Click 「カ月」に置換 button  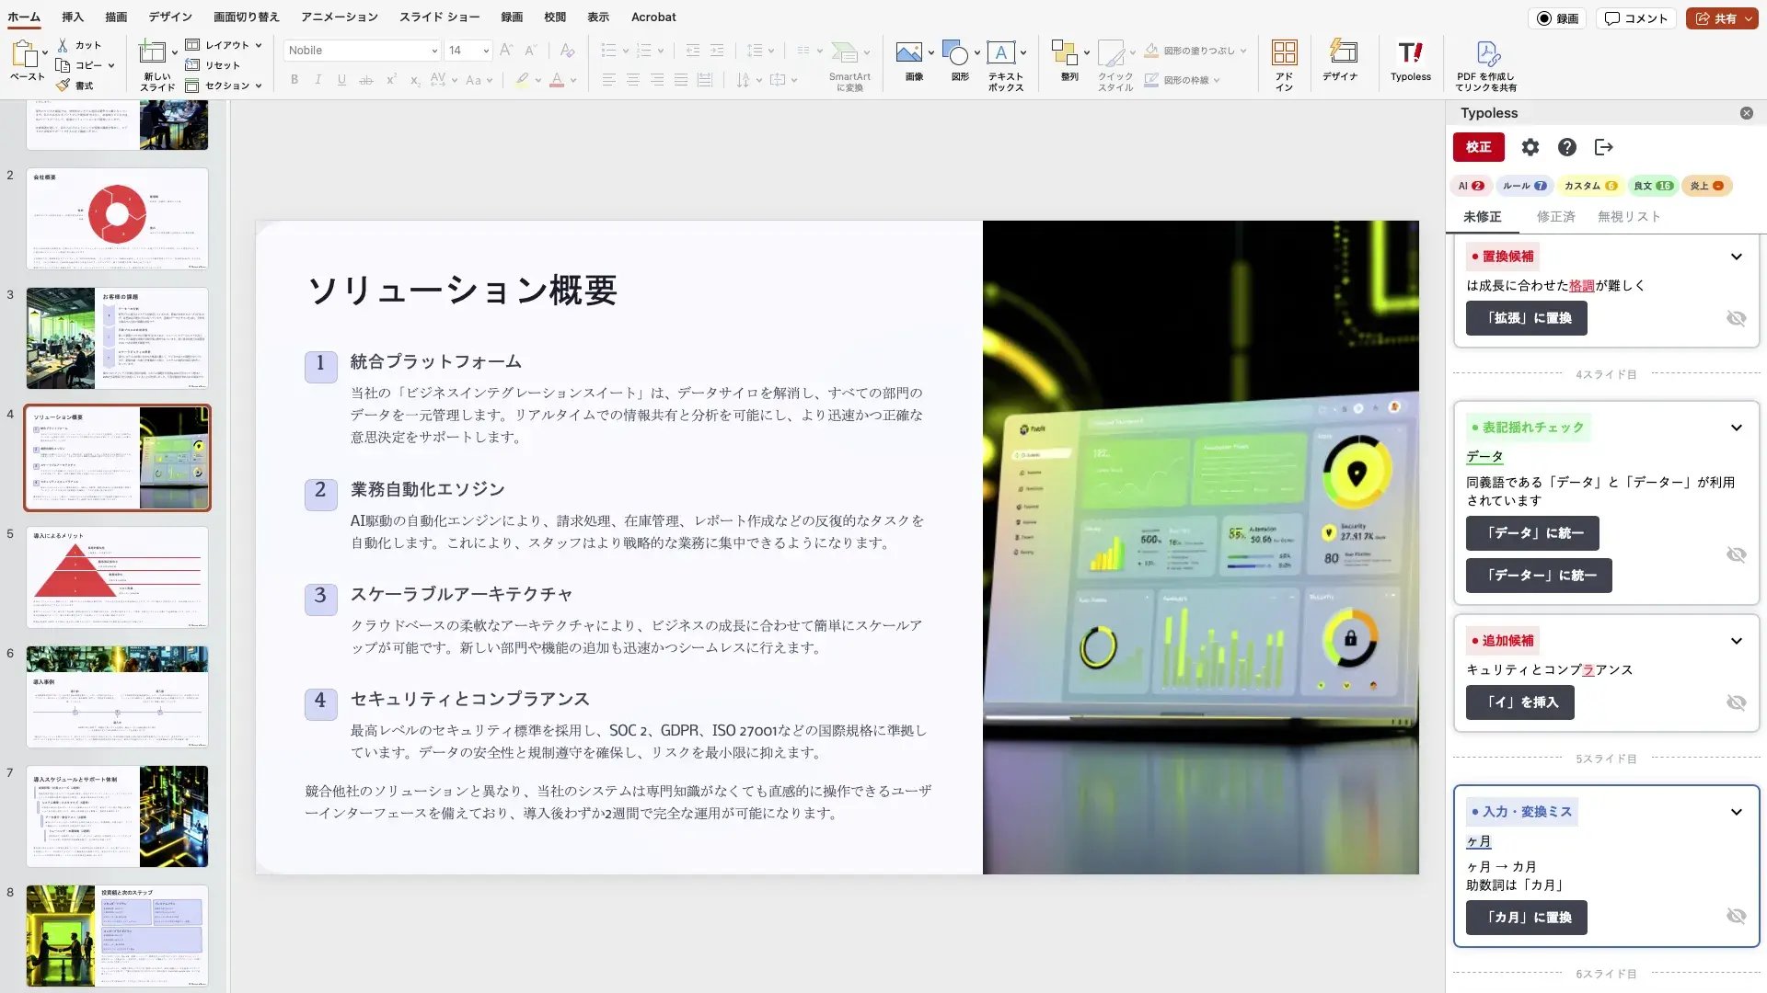1526,918
